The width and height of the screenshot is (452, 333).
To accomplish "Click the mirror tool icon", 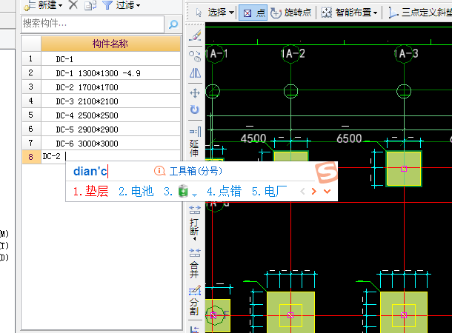I will pos(195,73).
